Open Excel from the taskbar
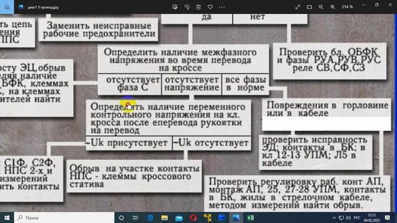397x223 pixels. click(251, 217)
